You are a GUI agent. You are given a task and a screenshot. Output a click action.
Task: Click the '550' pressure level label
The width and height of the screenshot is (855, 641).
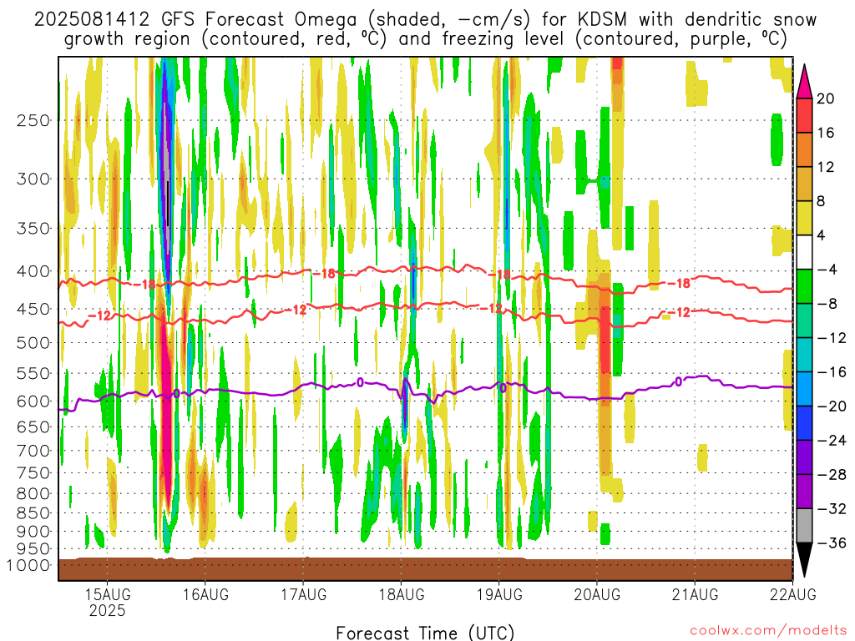point(33,373)
